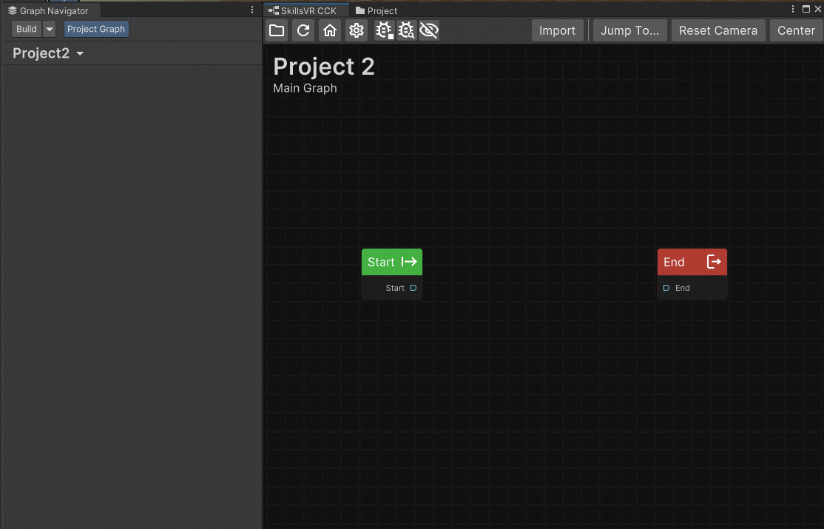The height and width of the screenshot is (529, 824).
Task: Click the Build button
Action: tap(27, 29)
